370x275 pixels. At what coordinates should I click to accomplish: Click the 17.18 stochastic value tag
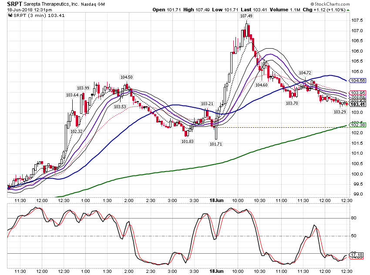(x=357, y=255)
